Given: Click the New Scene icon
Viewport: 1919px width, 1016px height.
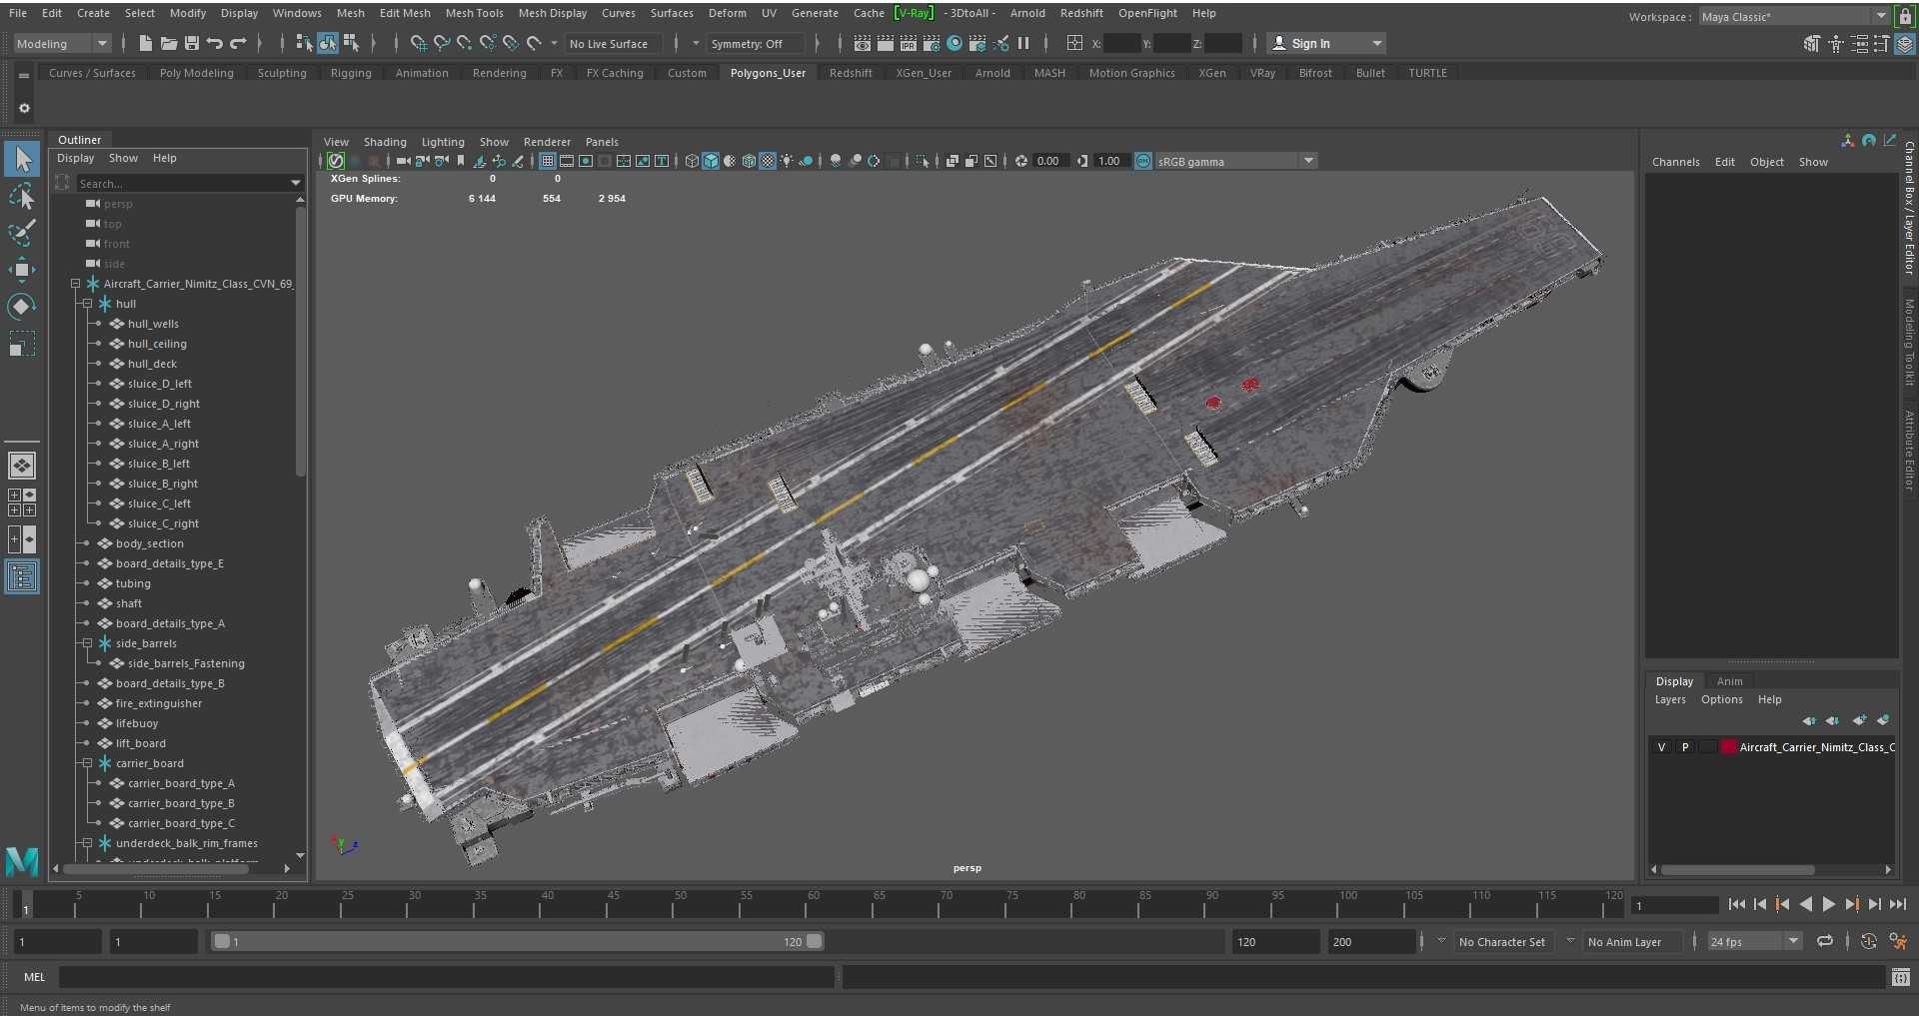Looking at the screenshot, I should click(145, 43).
